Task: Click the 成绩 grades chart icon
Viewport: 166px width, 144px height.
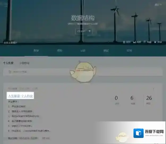Action: 137,42
